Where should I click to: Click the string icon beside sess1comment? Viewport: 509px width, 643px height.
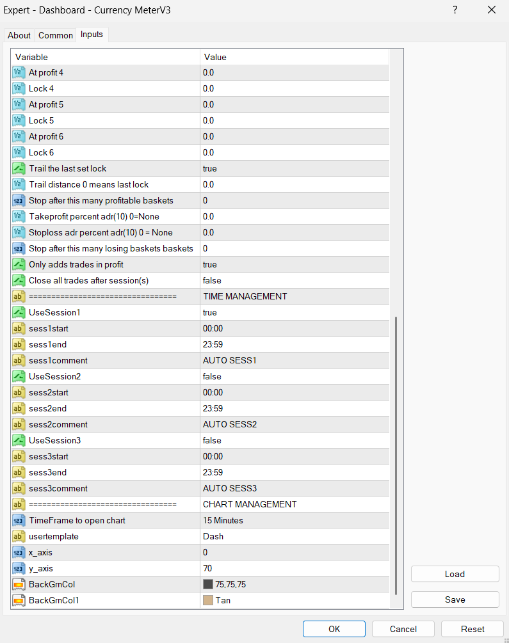(19, 360)
